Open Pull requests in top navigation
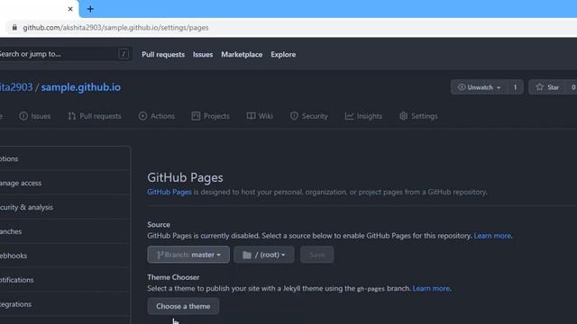This screenshot has height=324, width=577. pos(163,54)
